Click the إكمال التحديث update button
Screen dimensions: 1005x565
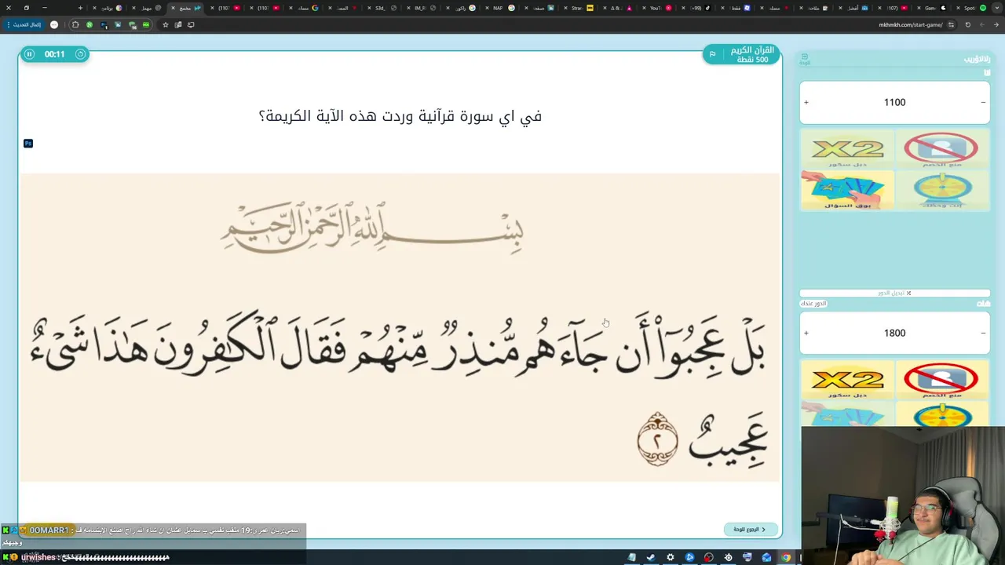click(x=23, y=24)
